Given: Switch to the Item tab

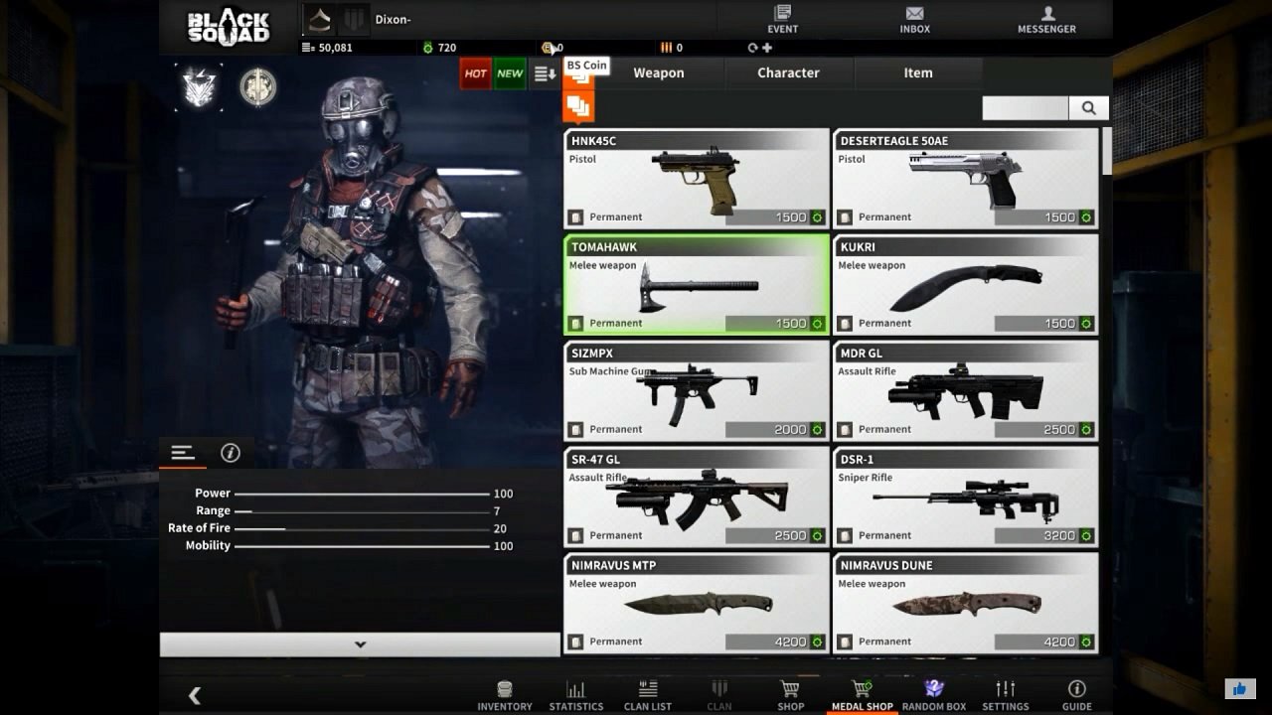Looking at the screenshot, I should (x=917, y=72).
